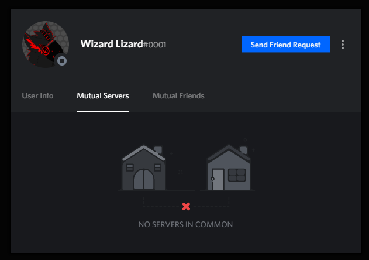Click the #0001 discriminator tag
This screenshot has width=369, height=260.
154,45
